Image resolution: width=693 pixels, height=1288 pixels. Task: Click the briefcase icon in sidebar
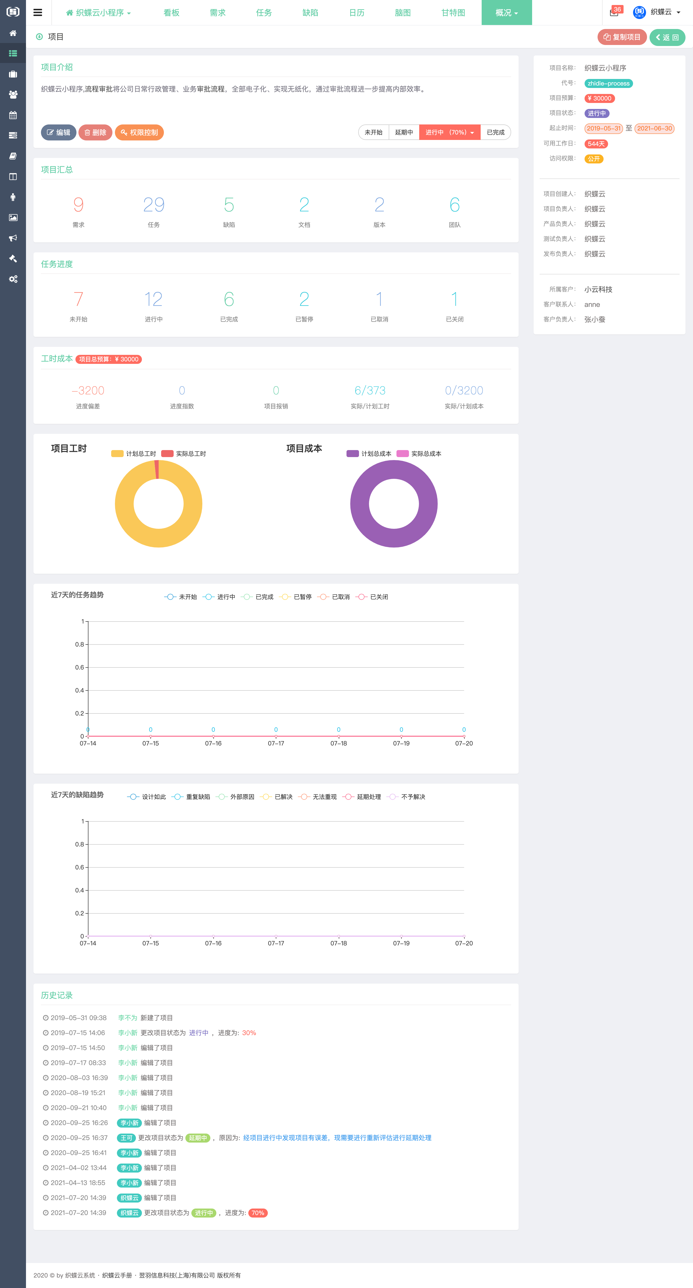pos(13,74)
